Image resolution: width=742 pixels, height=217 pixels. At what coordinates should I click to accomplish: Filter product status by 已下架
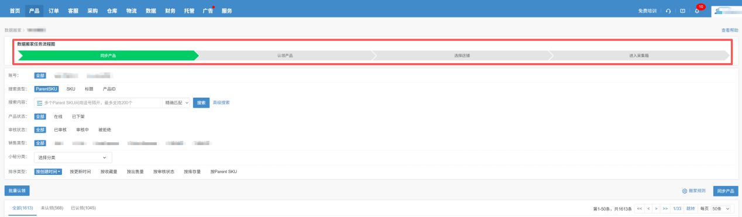pos(78,116)
